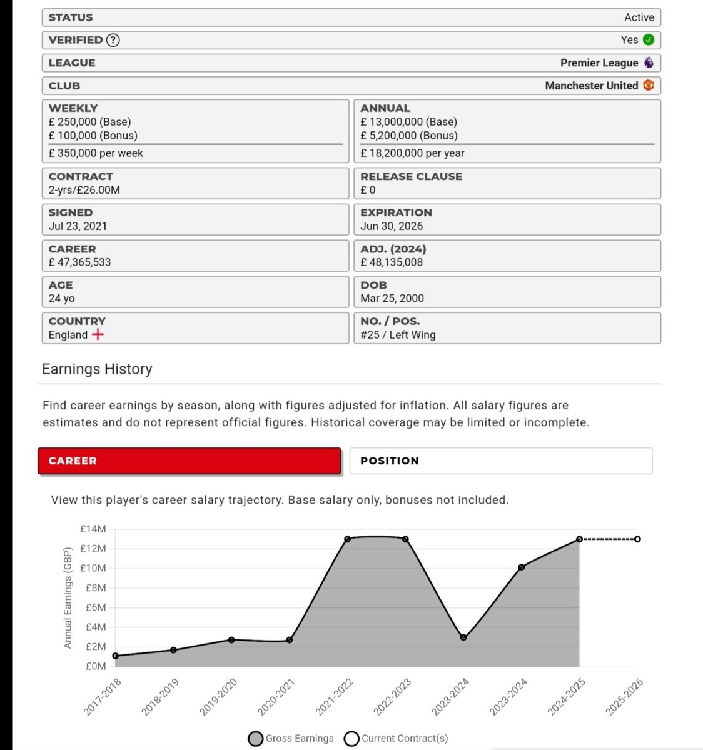The width and height of the screenshot is (703, 750).
Task: Switch to the POSITION tab
Action: 500,461
